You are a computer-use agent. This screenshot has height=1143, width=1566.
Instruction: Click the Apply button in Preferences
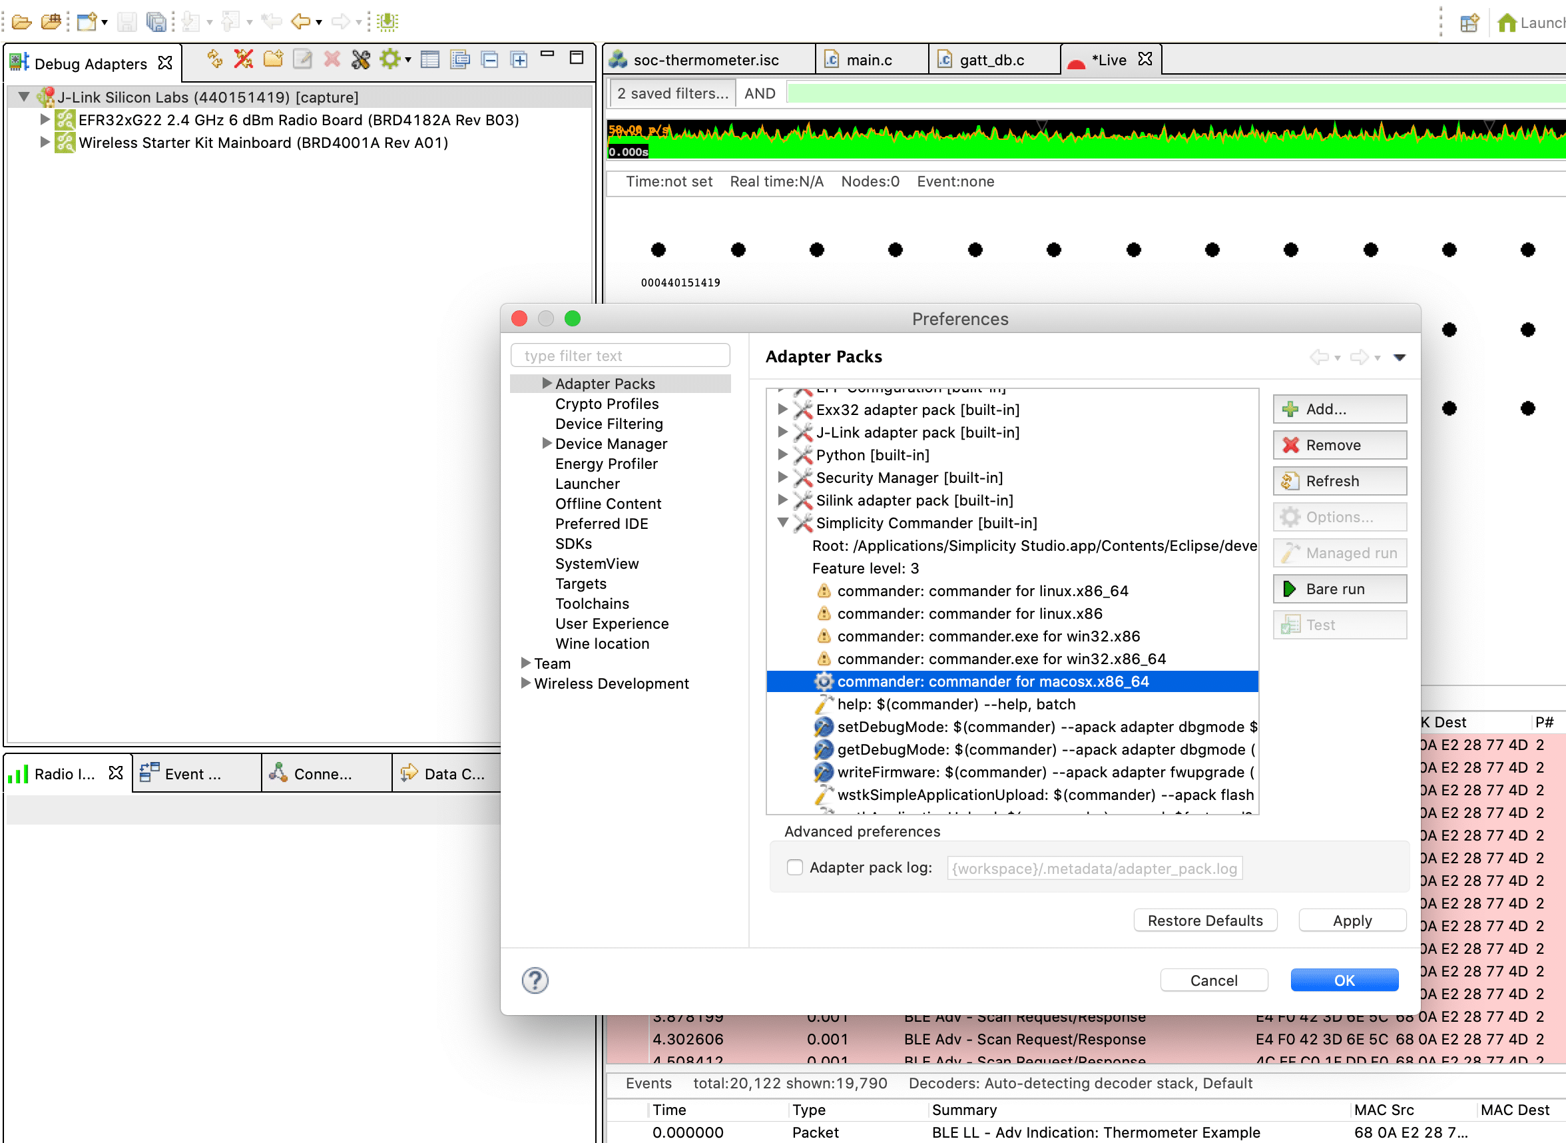pyautogui.click(x=1352, y=921)
